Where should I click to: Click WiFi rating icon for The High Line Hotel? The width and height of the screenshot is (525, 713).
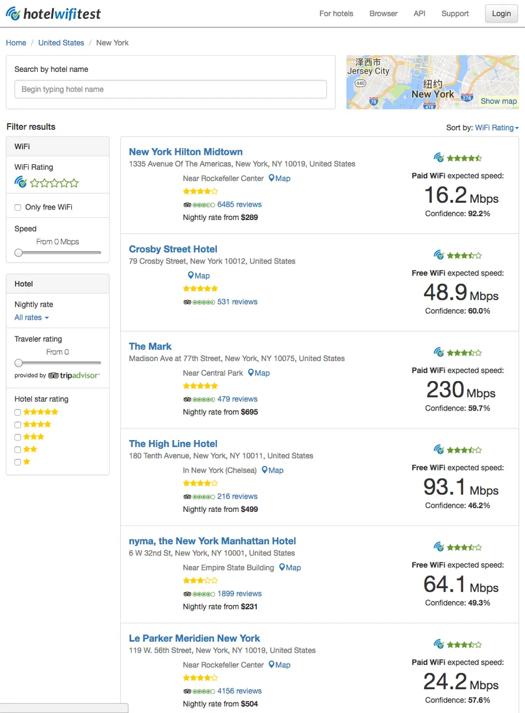(439, 450)
